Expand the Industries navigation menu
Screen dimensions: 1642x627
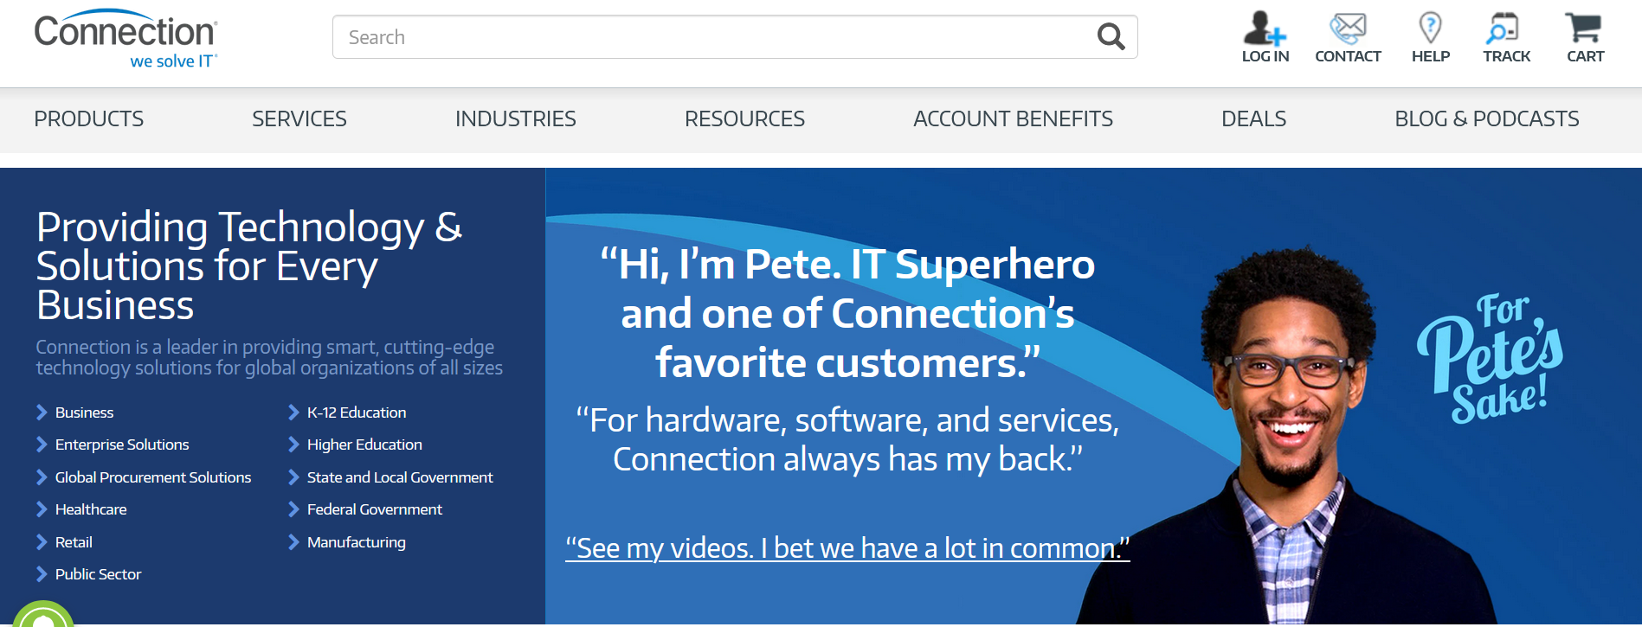(x=516, y=119)
